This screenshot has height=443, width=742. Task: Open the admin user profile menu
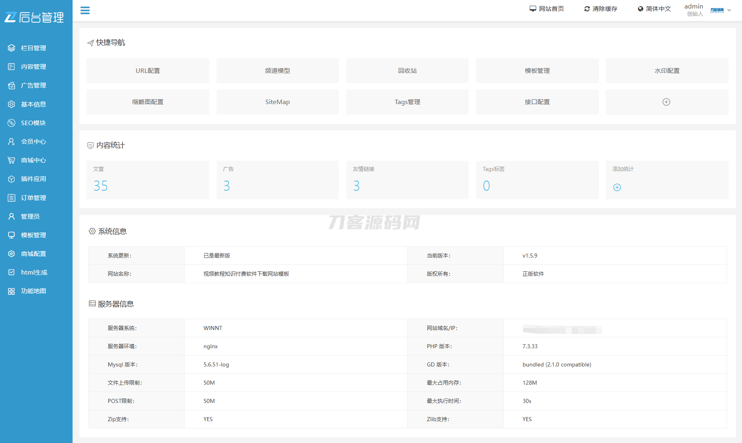point(694,10)
